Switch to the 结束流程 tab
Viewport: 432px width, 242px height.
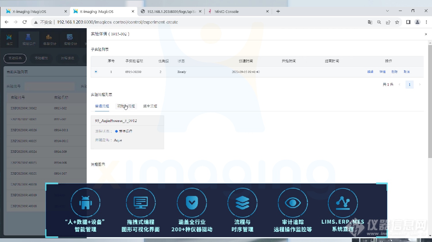(x=150, y=106)
